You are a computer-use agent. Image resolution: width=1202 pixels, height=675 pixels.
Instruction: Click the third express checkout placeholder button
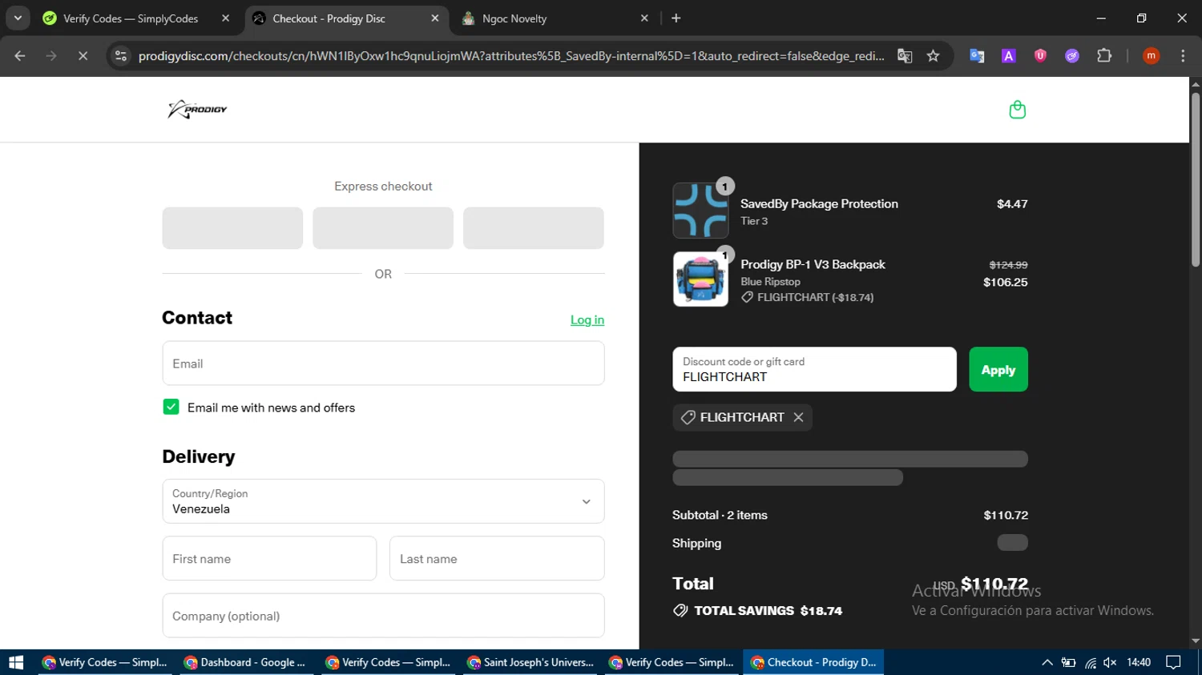(x=534, y=228)
